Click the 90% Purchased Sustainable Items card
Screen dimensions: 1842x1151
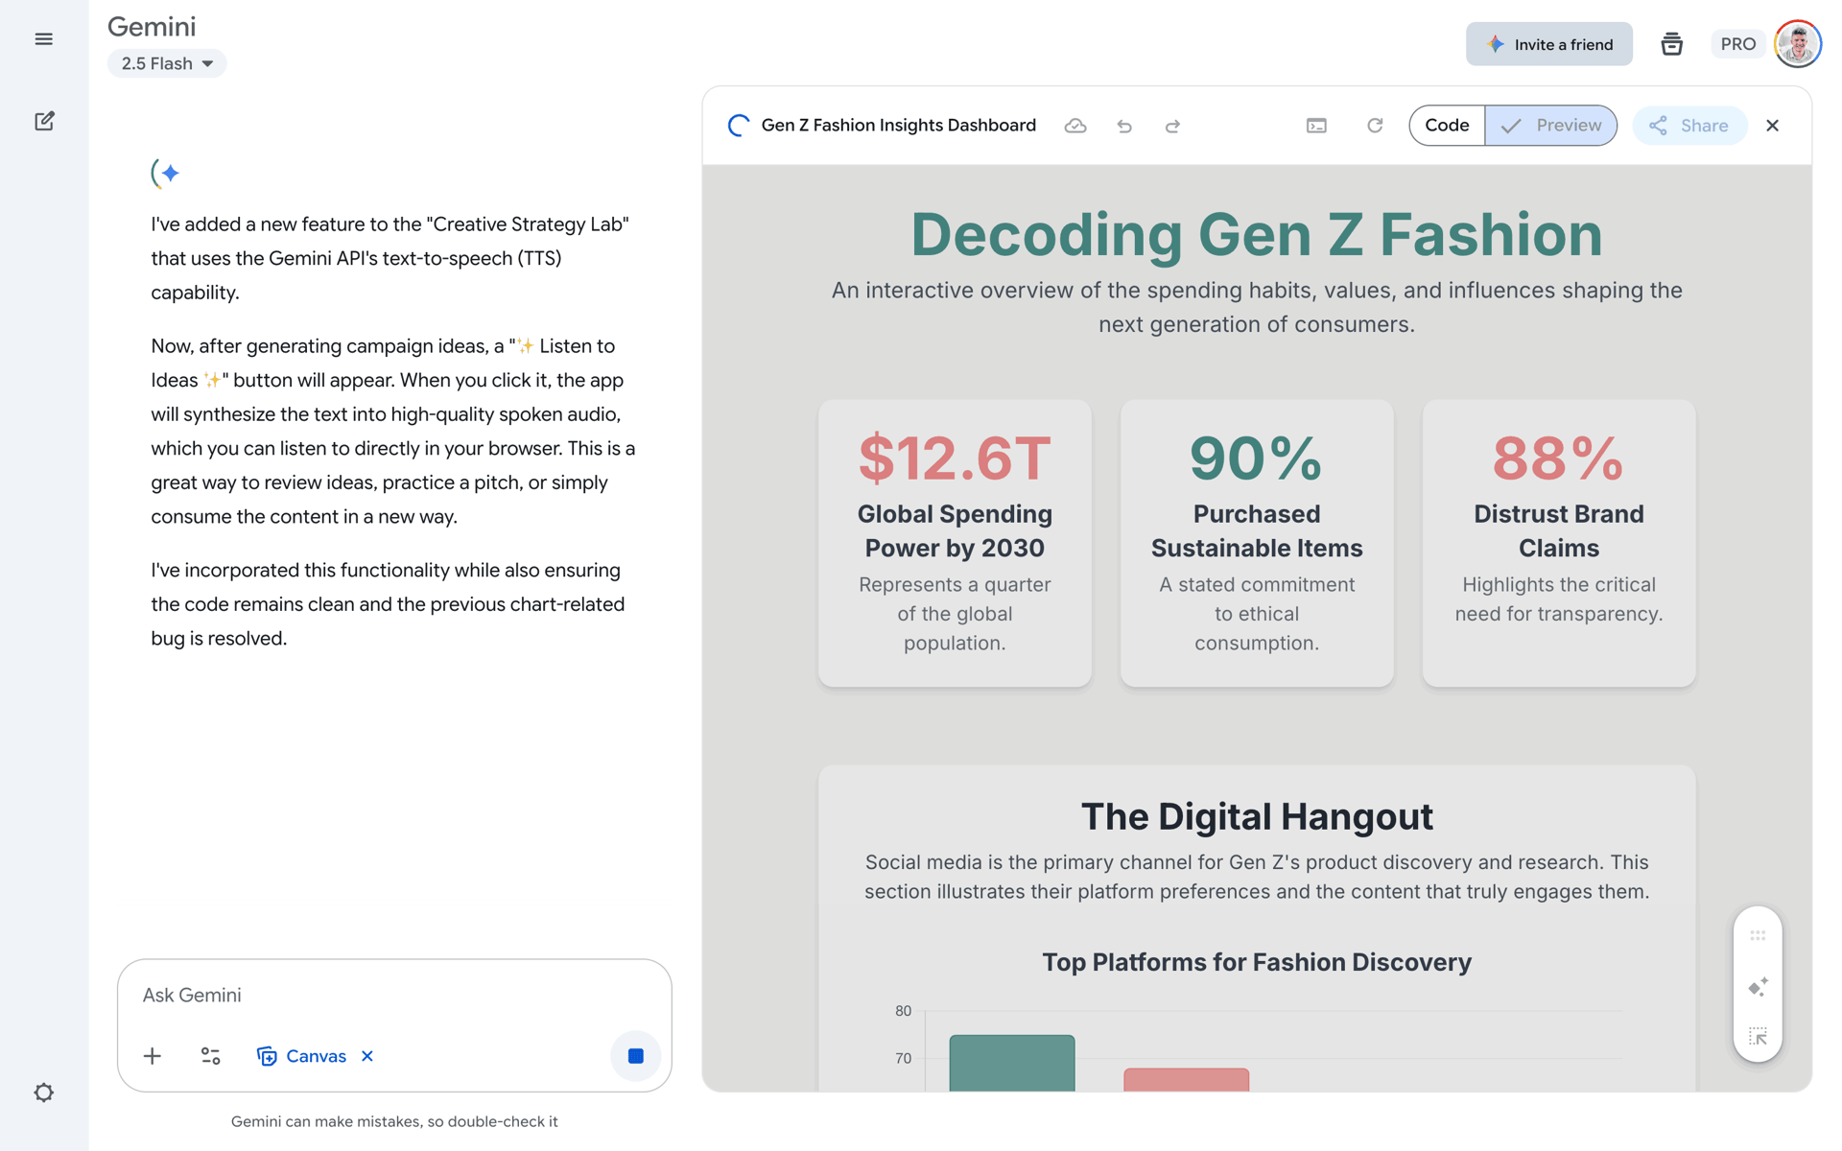pyautogui.click(x=1257, y=543)
